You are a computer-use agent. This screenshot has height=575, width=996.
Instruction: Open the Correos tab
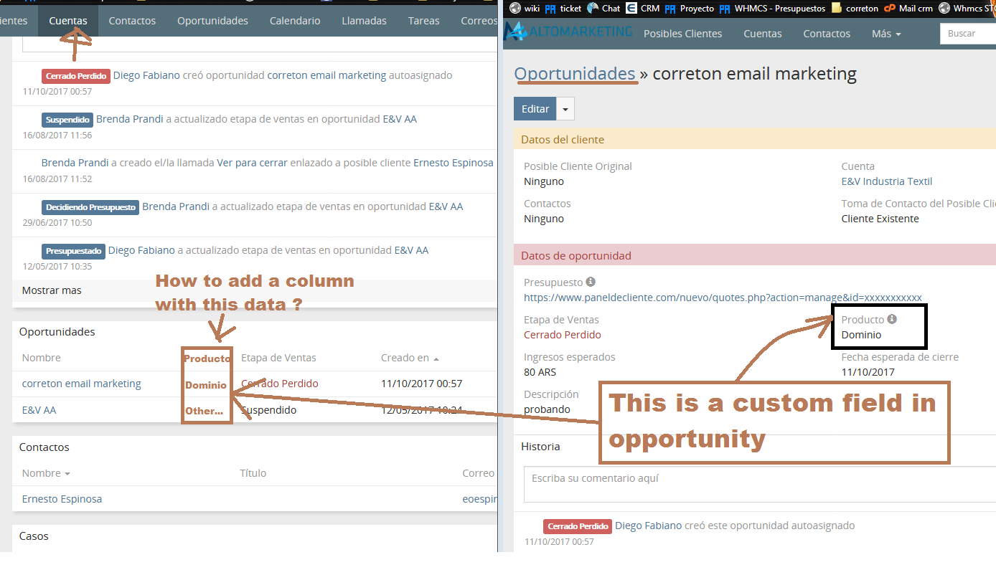click(478, 21)
